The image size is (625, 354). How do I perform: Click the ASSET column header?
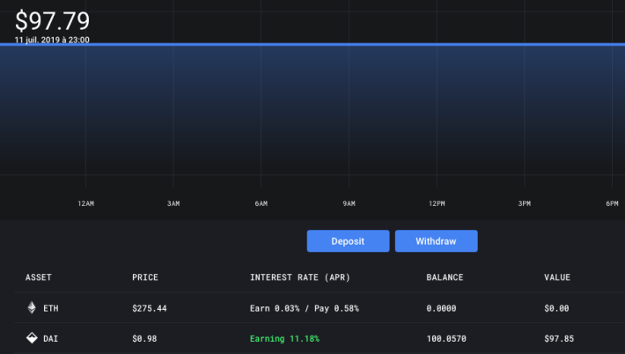click(x=39, y=277)
